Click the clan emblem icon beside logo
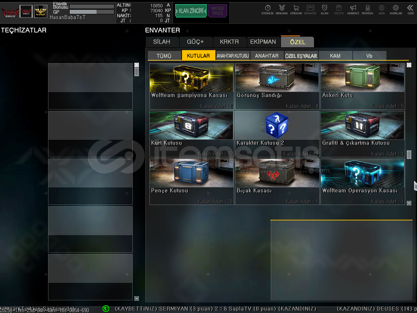Viewport: 417px width, 313px height. tap(26, 11)
